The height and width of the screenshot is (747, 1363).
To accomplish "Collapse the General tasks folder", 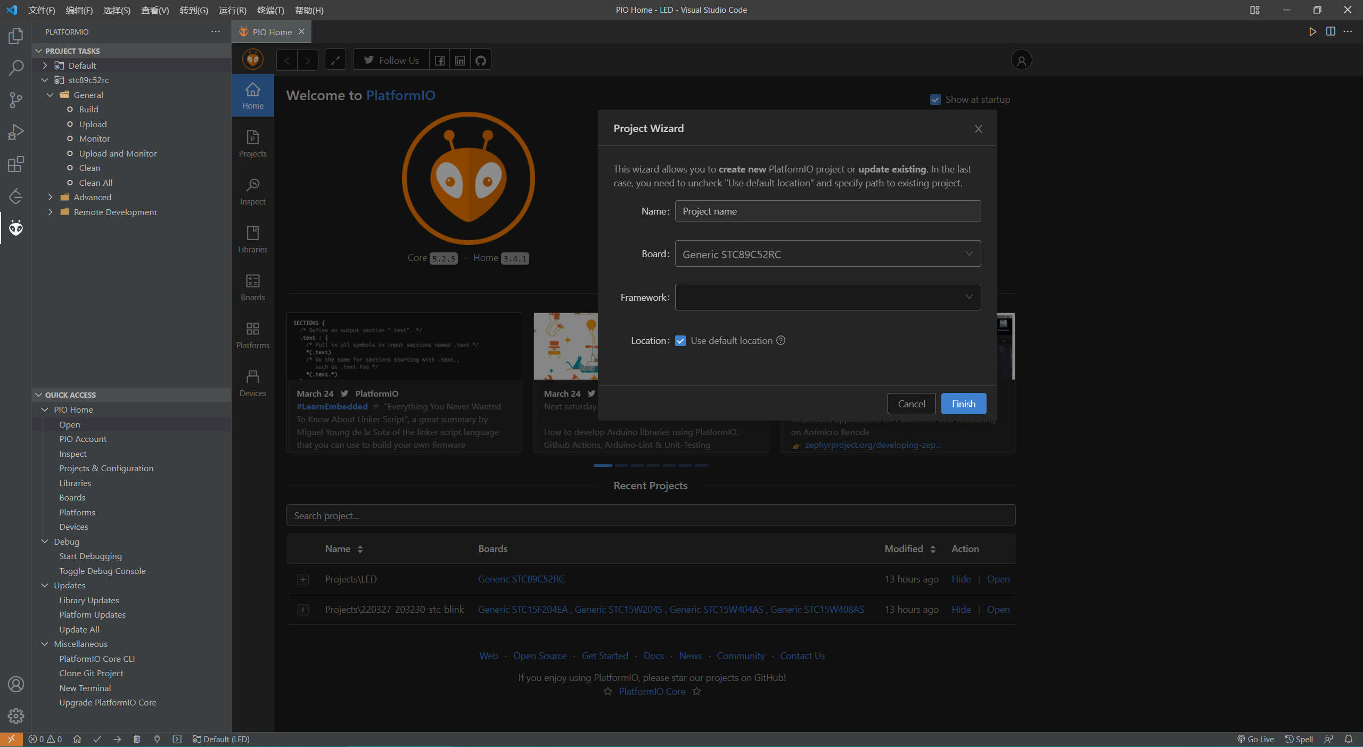I will coord(51,95).
